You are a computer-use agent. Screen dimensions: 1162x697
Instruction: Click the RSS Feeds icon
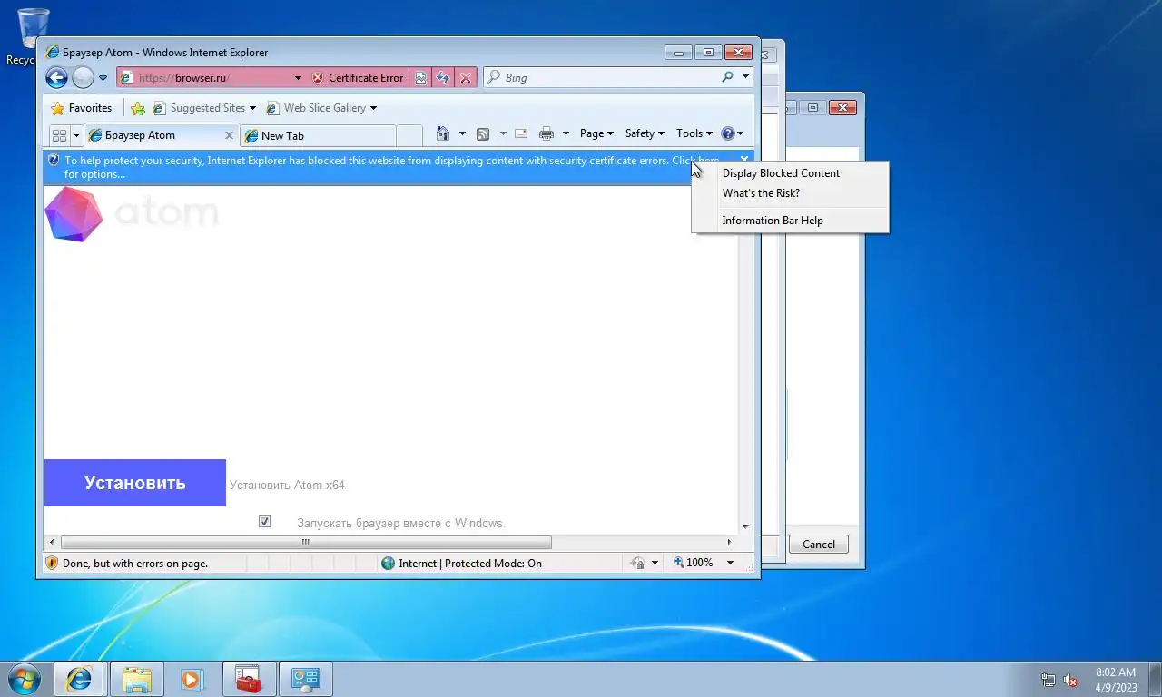[483, 133]
